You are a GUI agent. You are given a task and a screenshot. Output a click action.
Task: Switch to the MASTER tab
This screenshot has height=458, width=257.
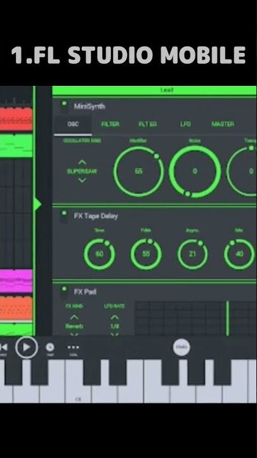223,125
